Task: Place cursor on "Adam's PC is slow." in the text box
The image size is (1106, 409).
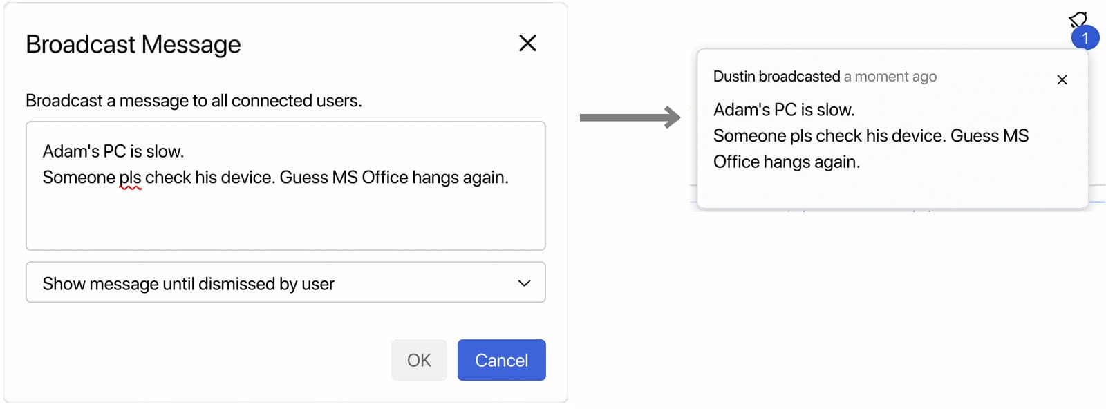Action: [113, 151]
